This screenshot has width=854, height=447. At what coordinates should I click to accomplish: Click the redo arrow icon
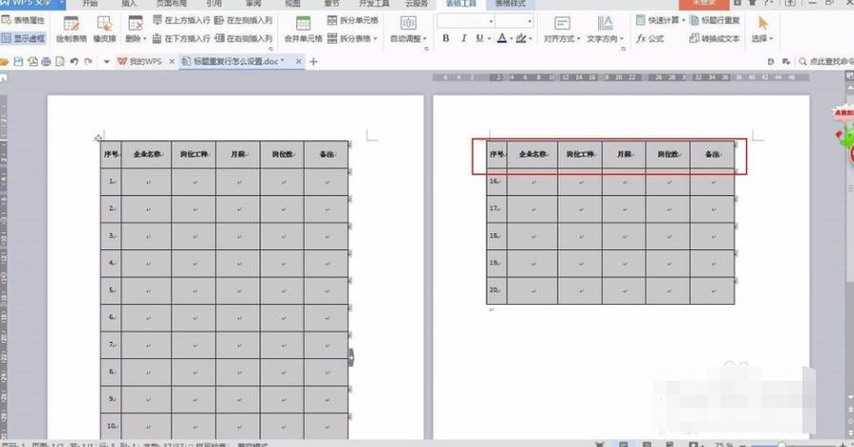point(88,61)
